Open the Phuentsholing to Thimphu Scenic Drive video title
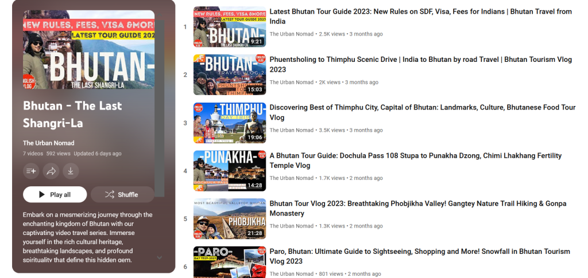Image resolution: width=588 pixels, height=278 pixels. (x=421, y=64)
